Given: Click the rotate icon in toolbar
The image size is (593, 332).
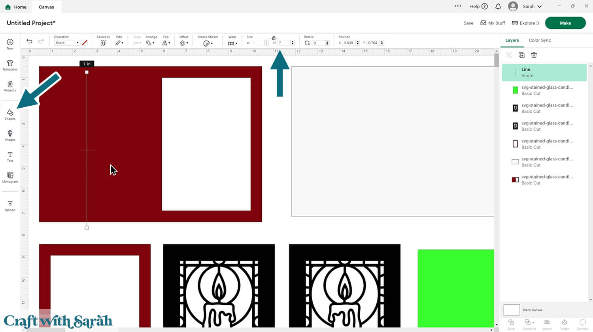Looking at the screenshot, I should point(307,43).
